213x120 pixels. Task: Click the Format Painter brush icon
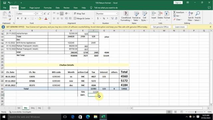tap(10, 19)
